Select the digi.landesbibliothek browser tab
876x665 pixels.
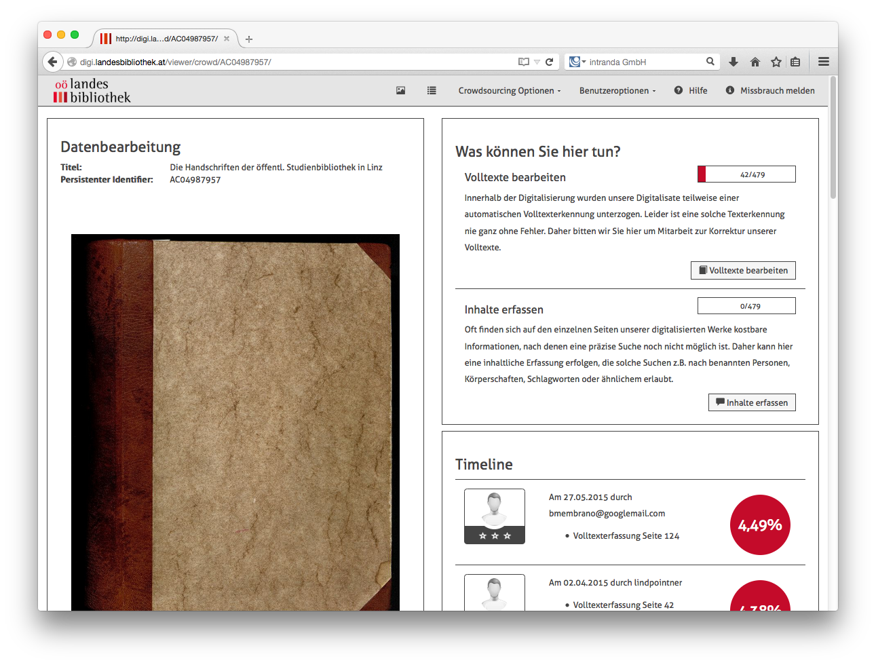[166, 39]
